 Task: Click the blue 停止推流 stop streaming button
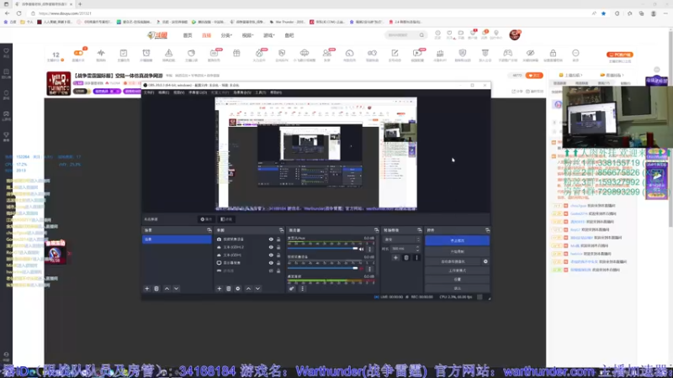(x=457, y=241)
